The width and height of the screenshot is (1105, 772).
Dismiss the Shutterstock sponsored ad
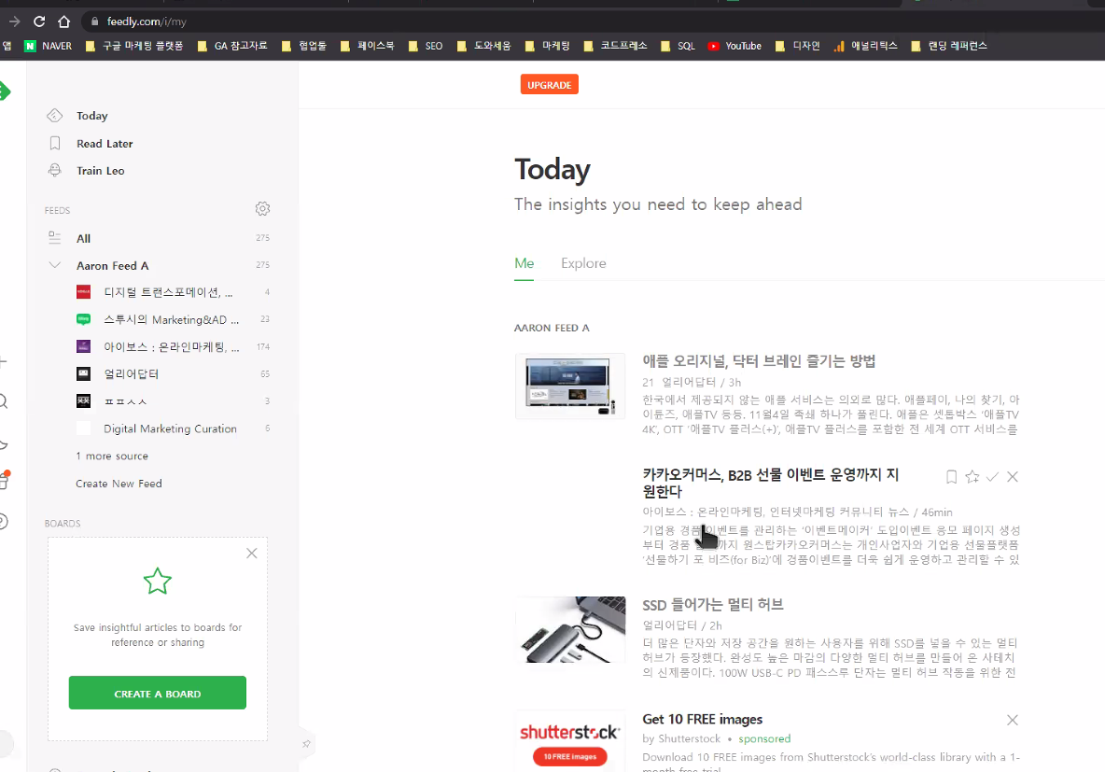pyautogui.click(x=1013, y=720)
